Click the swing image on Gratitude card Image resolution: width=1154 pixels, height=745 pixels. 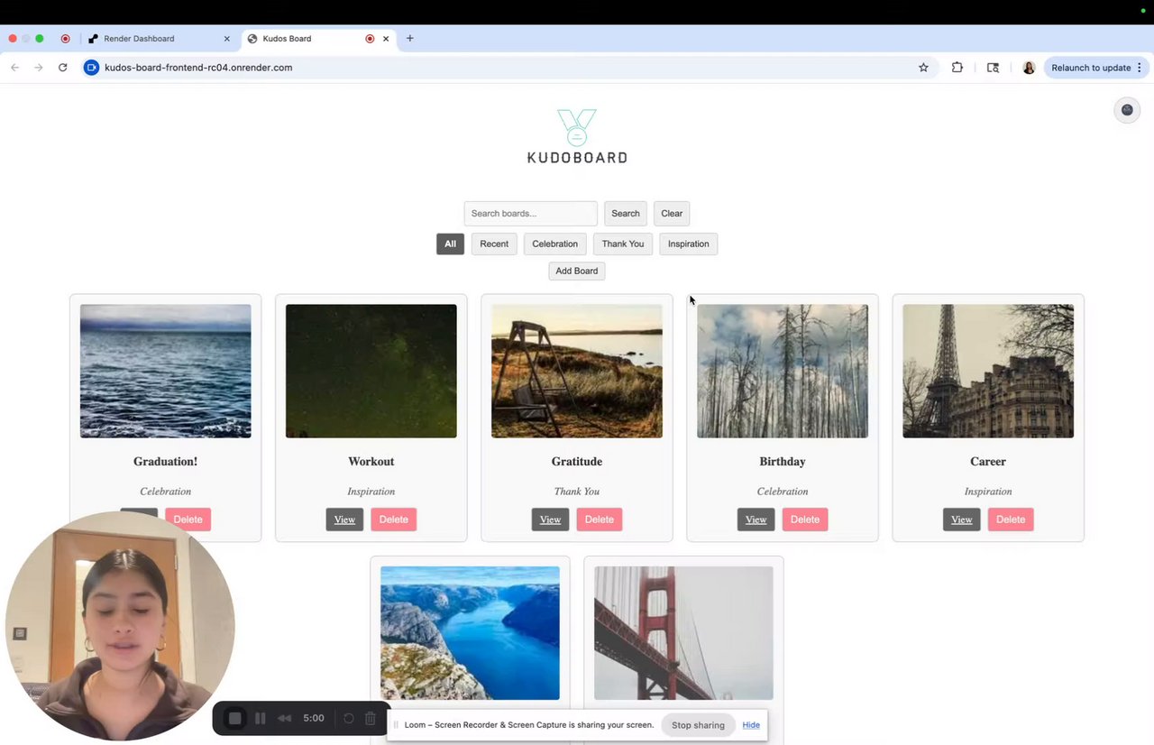577,371
